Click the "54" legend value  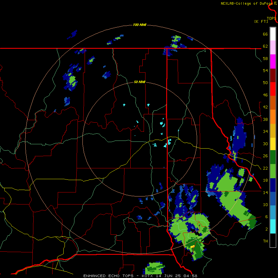265,70
